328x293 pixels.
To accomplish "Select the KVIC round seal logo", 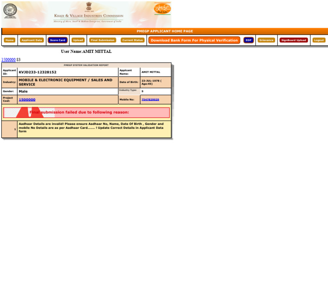I will pos(10,11).
